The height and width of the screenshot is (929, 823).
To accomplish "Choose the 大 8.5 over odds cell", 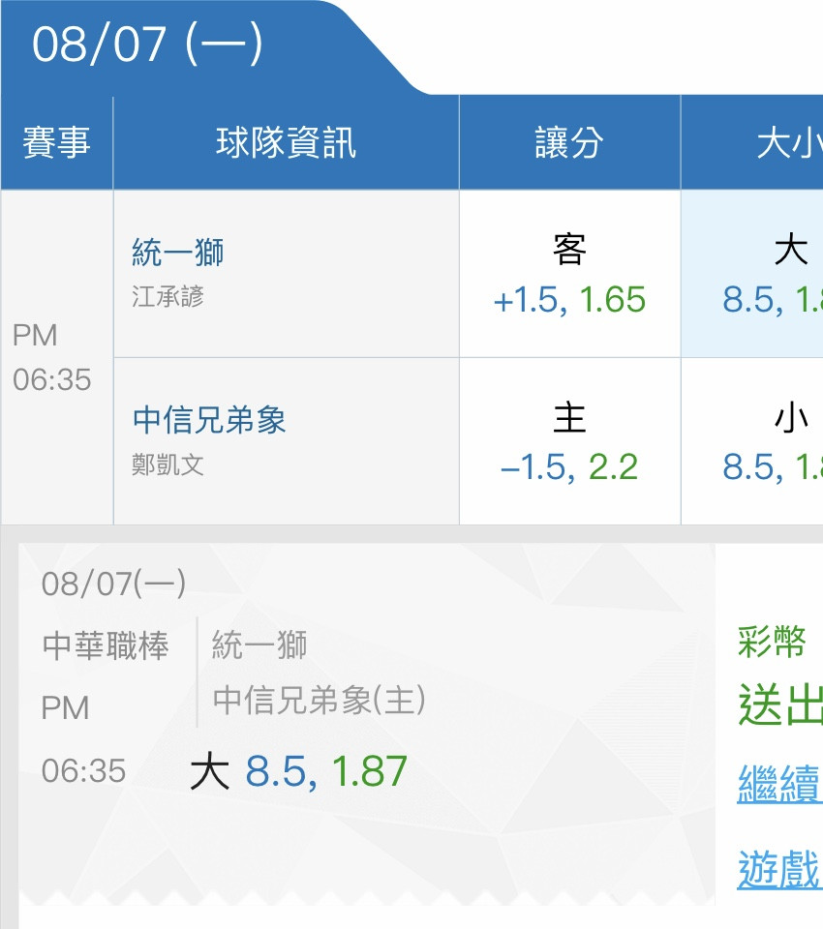I will [752, 274].
